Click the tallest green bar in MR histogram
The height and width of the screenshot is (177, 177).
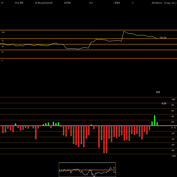(x=155, y=121)
